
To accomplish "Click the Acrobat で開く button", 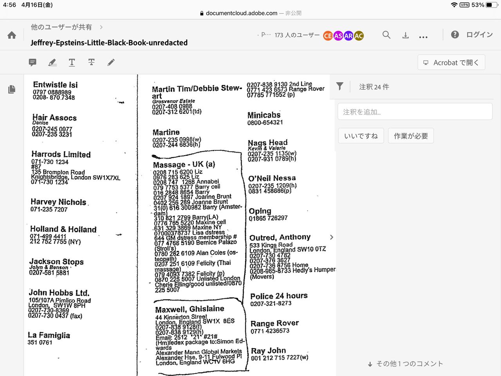I will (x=451, y=62).
